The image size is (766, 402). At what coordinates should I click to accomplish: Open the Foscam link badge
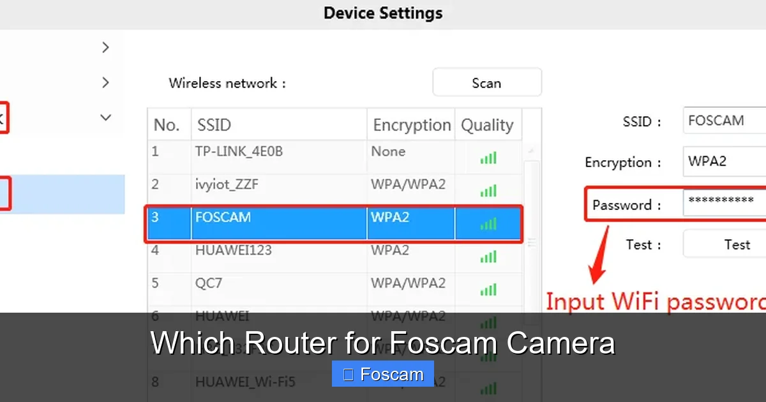pyautogui.click(x=382, y=374)
